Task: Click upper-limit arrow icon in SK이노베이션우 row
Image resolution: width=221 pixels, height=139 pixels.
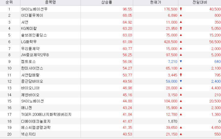Action: (181, 9)
